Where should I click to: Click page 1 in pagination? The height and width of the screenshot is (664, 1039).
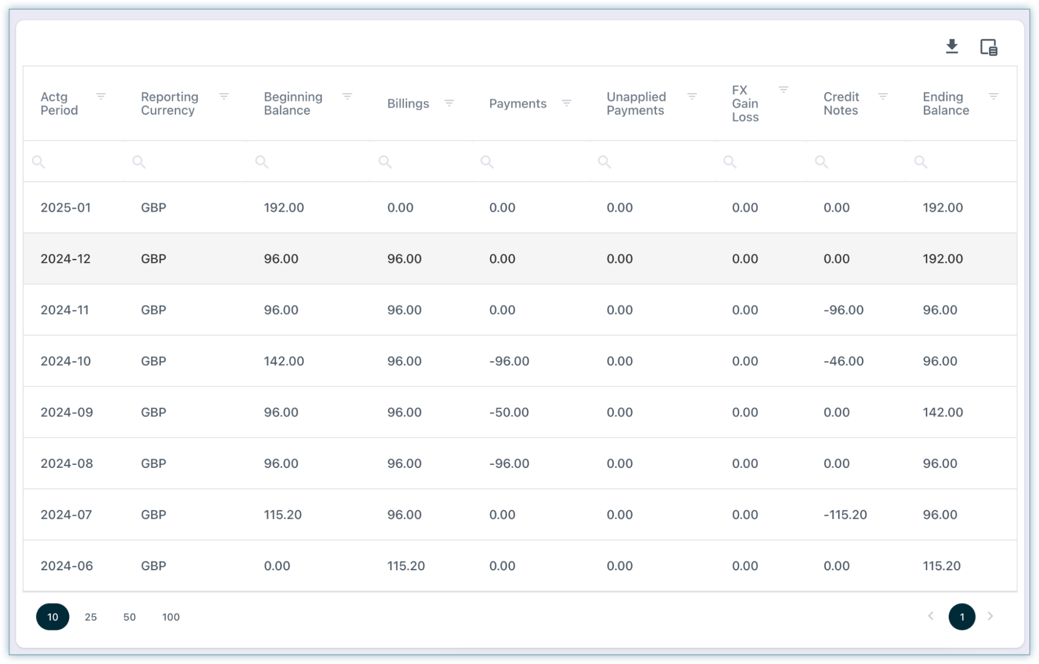[x=961, y=617]
